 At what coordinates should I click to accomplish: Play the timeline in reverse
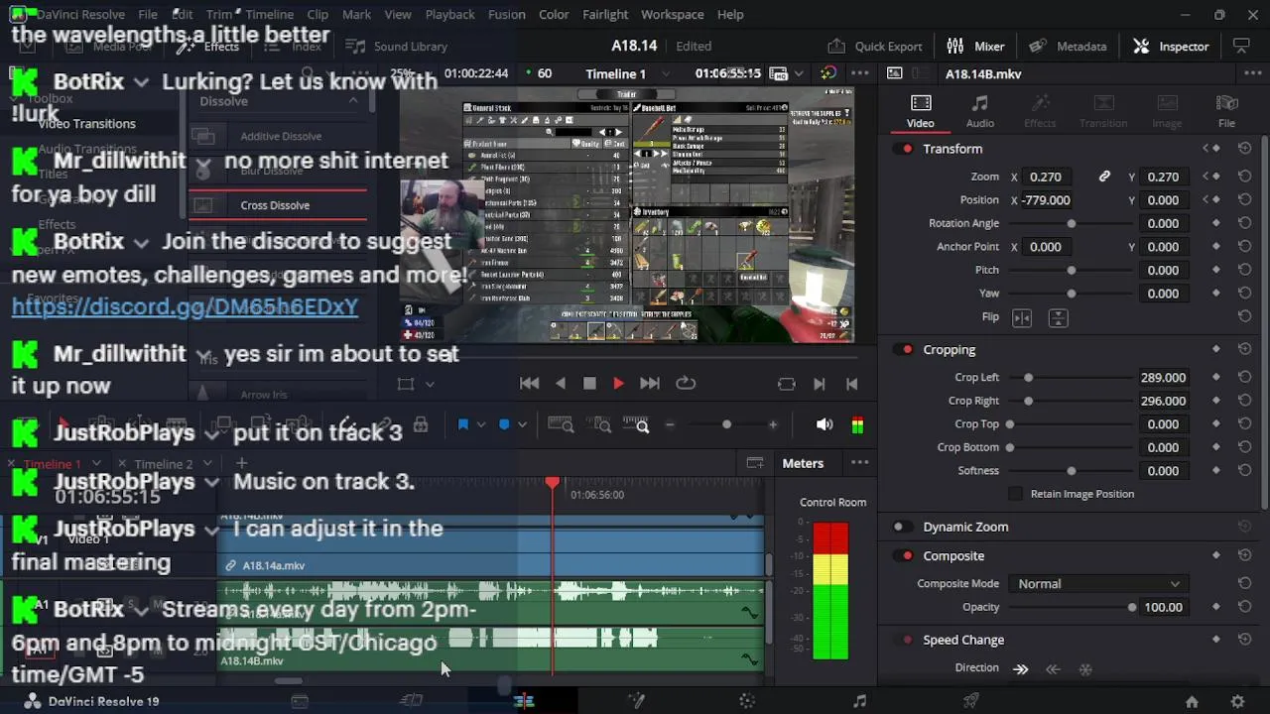pyautogui.click(x=561, y=384)
